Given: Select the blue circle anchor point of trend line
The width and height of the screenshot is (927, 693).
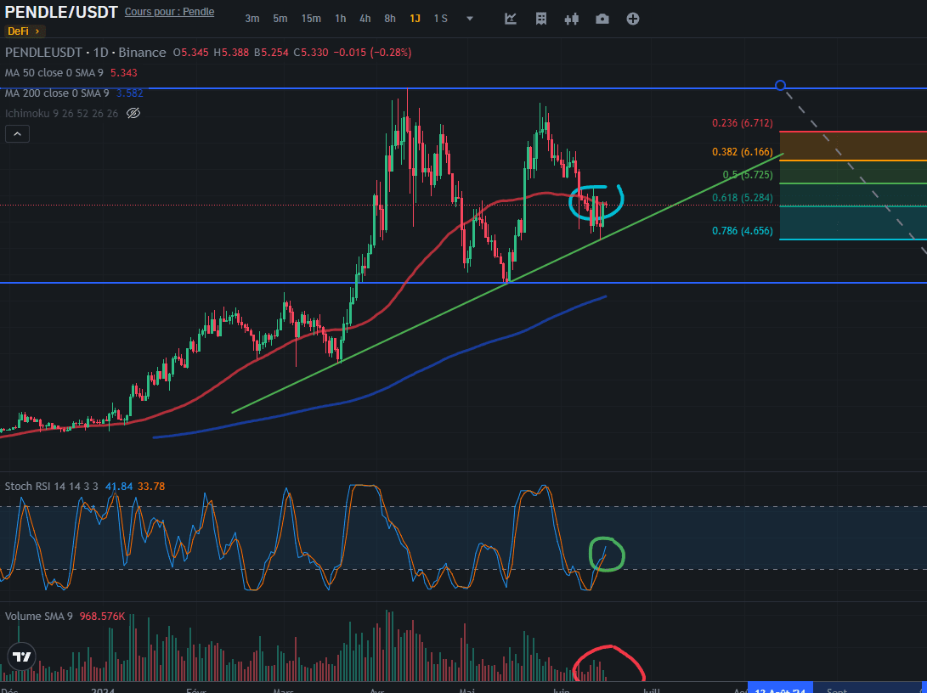Looking at the screenshot, I should tap(780, 86).
